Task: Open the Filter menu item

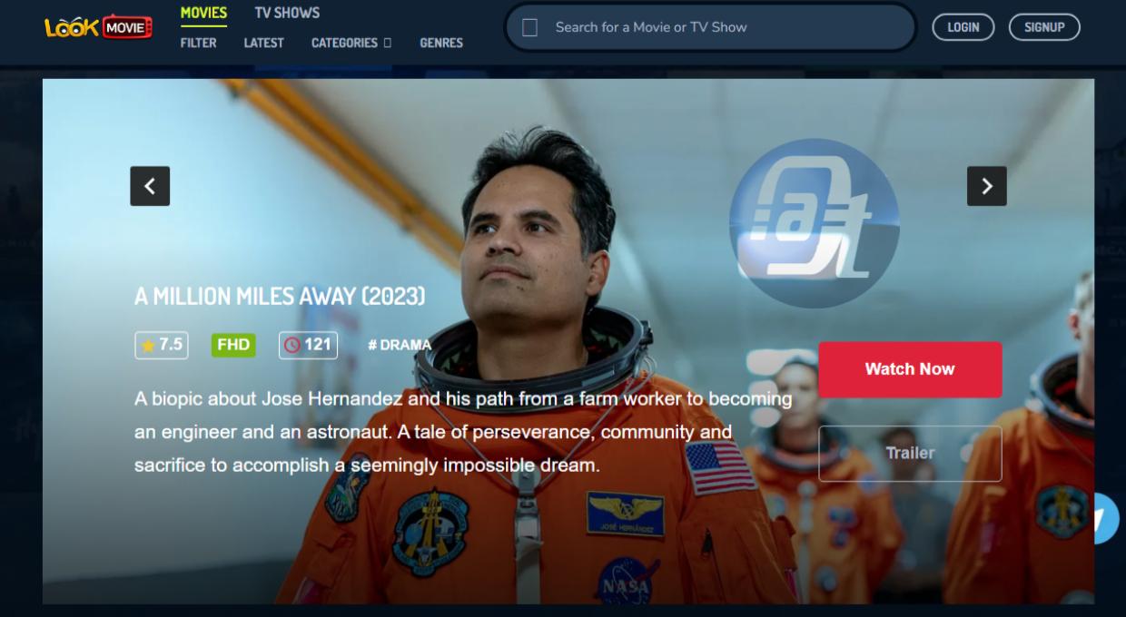Action: tap(198, 43)
